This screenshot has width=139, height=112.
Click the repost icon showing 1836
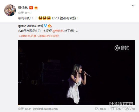pyautogui.click(x=97, y=109)
